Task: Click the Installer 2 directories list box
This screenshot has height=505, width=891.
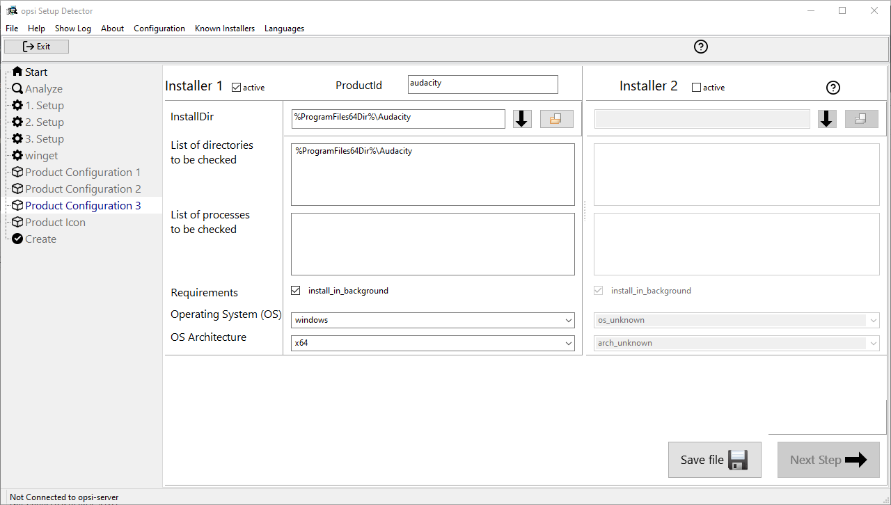Action: pyautogui.click(x=736, y=175)
